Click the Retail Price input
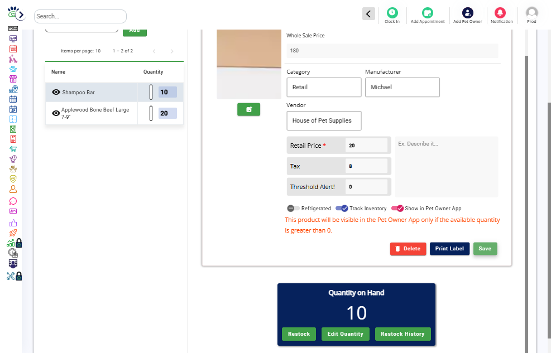This screenshot has width=551, height=353. [x=367, y=145]
